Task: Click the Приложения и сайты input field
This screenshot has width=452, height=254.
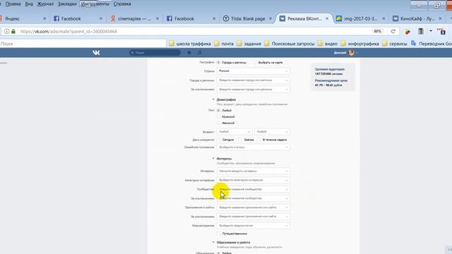Action: [254, 207]
